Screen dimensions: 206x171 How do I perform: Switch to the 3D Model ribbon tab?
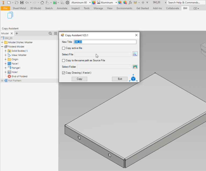click(x=35, y=8)
